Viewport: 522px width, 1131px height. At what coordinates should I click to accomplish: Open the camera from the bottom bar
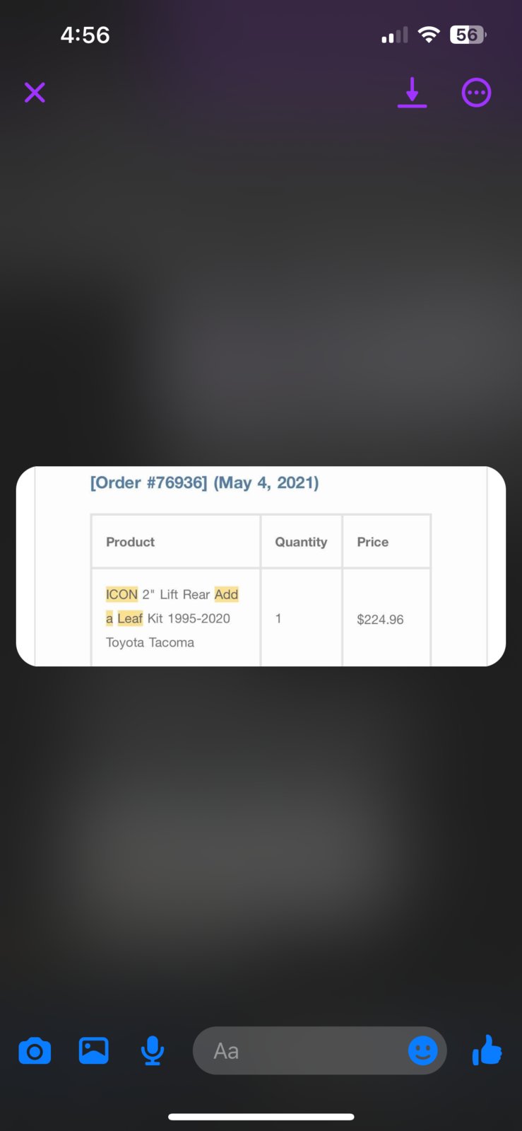click(35, 1051)
